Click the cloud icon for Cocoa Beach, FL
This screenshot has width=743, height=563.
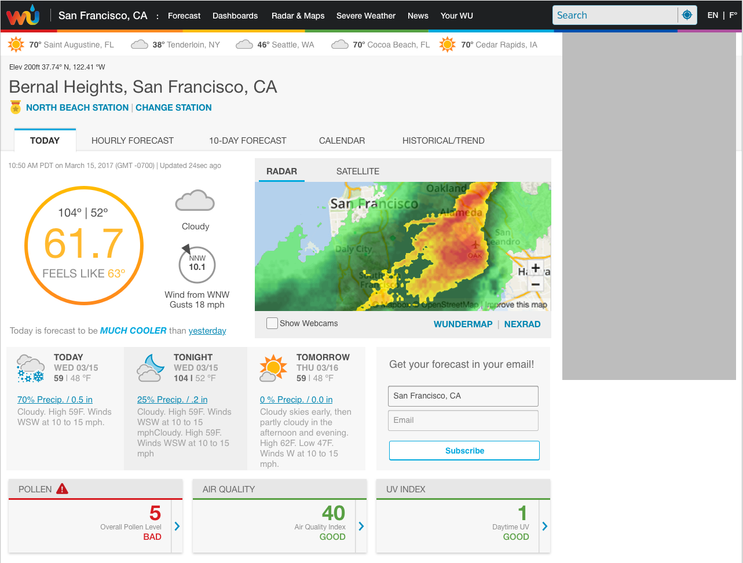[339, 45]
